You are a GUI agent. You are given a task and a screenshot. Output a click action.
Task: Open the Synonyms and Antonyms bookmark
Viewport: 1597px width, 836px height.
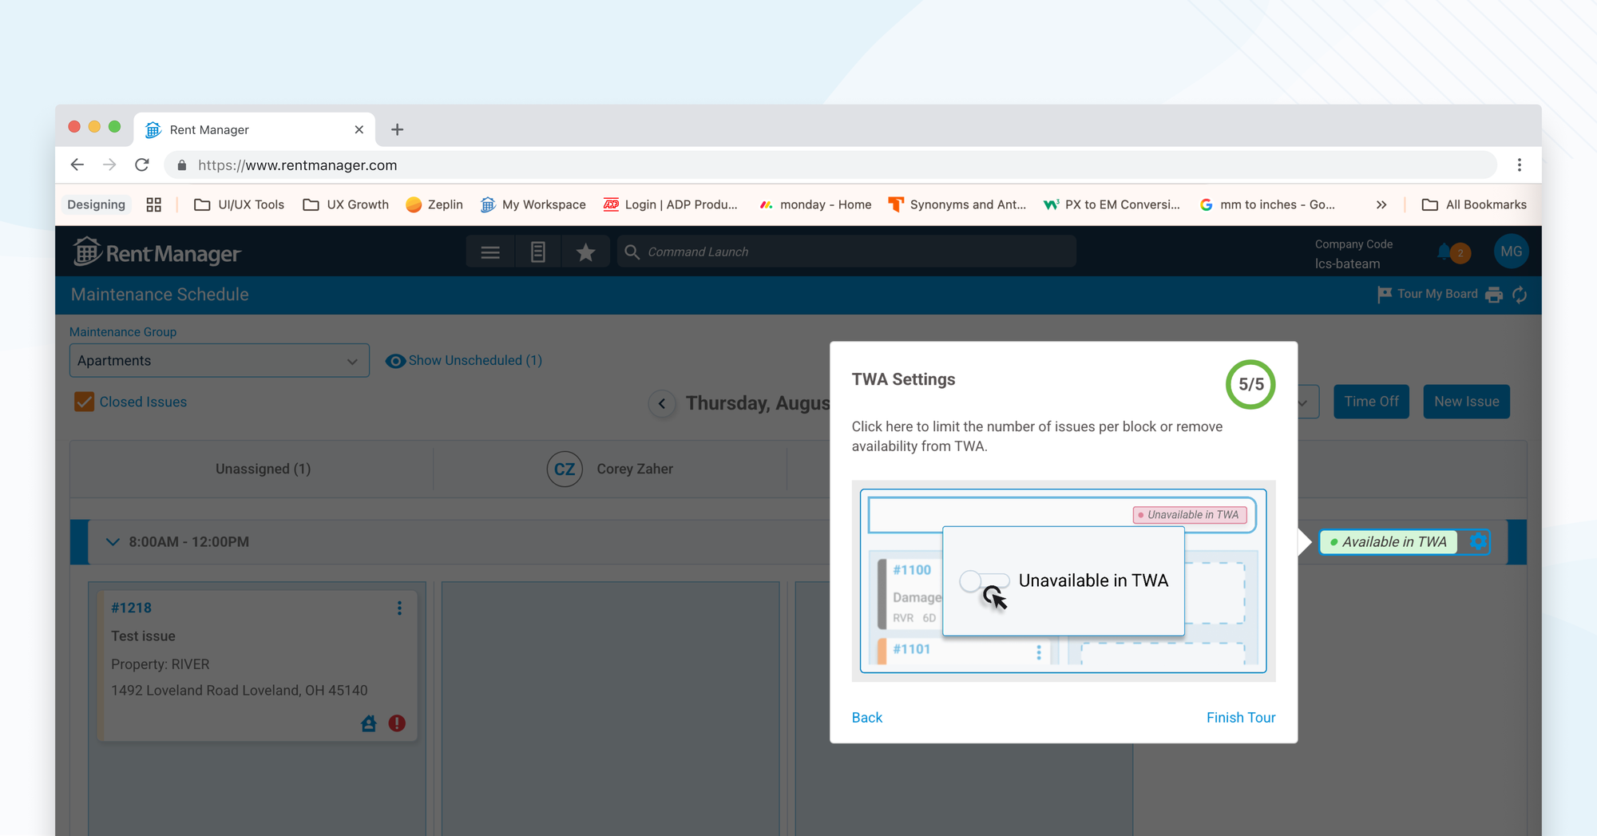[957, 204]
